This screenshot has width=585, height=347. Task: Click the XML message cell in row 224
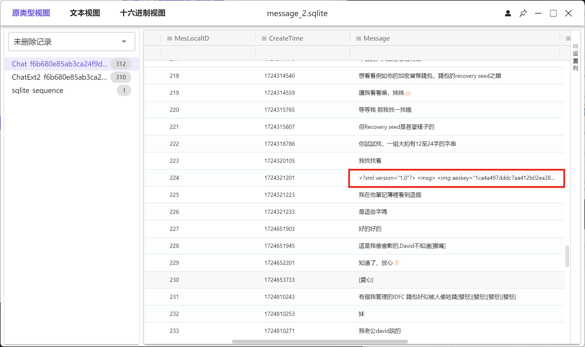pyautogui.click(x=456, y=178)
